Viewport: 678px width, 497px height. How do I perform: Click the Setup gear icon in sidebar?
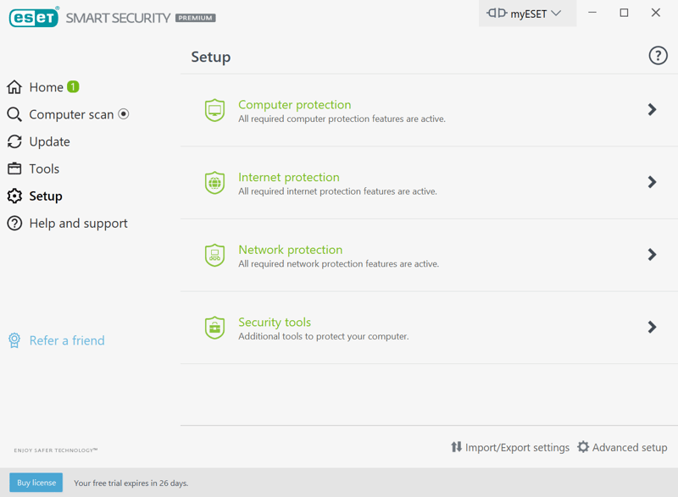coord(14,196)
